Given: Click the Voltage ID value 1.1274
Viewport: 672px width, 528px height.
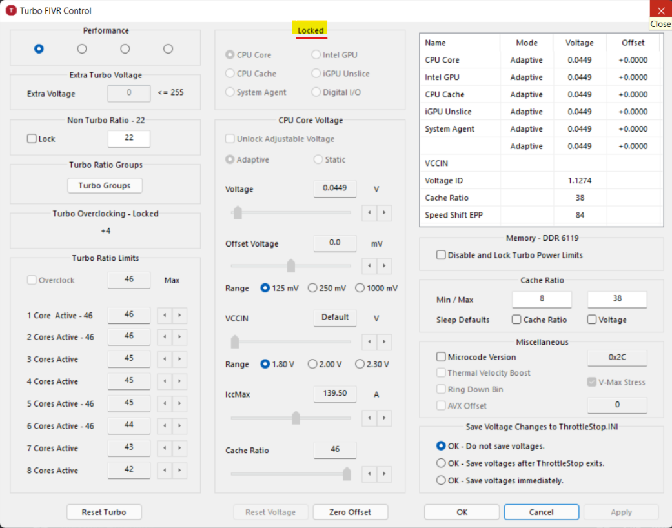Looking at the screenshot, I should tap(580, 181).
